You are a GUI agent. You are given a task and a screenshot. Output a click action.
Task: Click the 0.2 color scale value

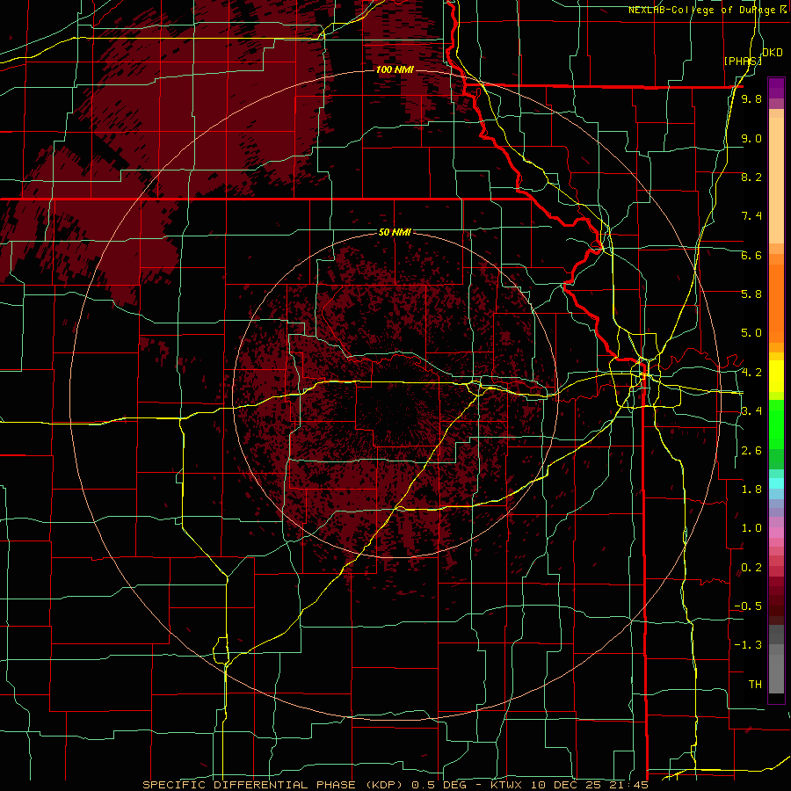click(751, 568)
